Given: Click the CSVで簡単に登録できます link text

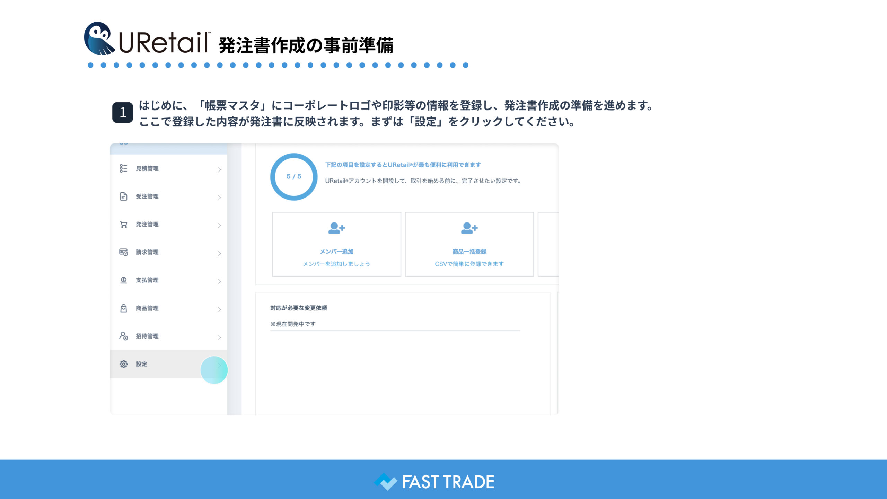Looking at the screenshot, I should pos(469,264).
